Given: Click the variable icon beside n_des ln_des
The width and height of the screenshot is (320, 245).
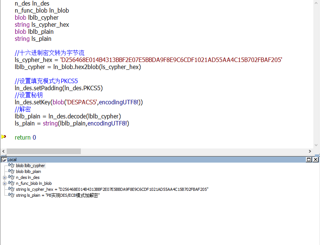Looking at the screenshot, I should click(11, 177).
